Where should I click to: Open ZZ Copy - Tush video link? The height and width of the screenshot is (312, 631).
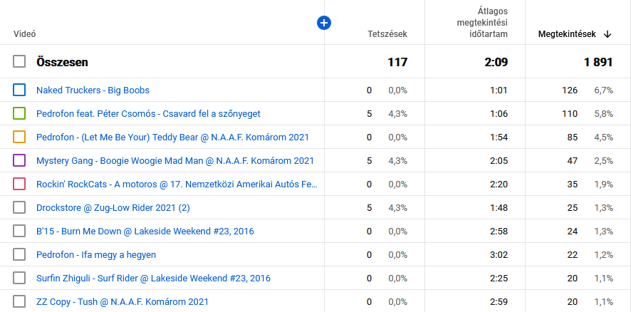click(x=122, y=302)
